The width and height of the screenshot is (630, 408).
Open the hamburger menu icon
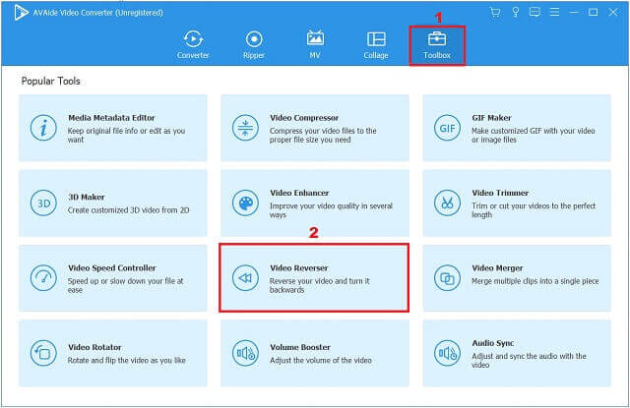click(x=554, y=12)
